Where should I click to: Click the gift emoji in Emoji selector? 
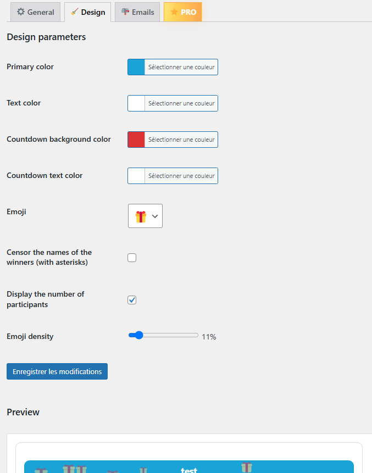(141, 216)
